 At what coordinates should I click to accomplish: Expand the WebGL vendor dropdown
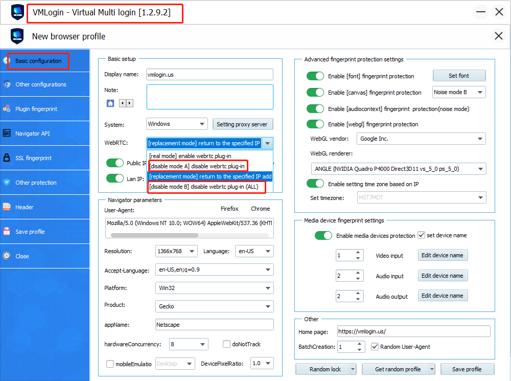coord(422,139)
